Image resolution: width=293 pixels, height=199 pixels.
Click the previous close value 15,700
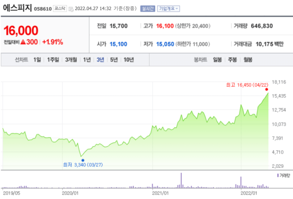point(119,26)
